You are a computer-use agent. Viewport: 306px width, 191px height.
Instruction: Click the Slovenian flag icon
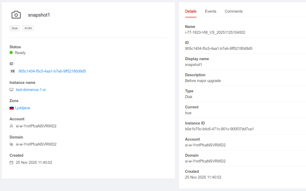(12, 108)
